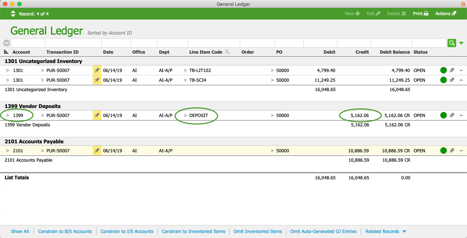Click the minus icon in TB-SCI4 row

point(461,80)
